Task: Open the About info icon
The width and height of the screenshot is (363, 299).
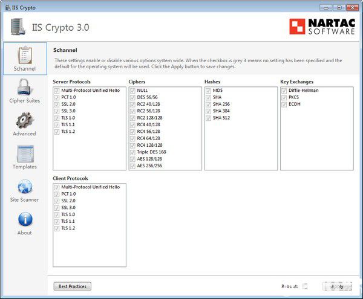Action: coord(25,219)
